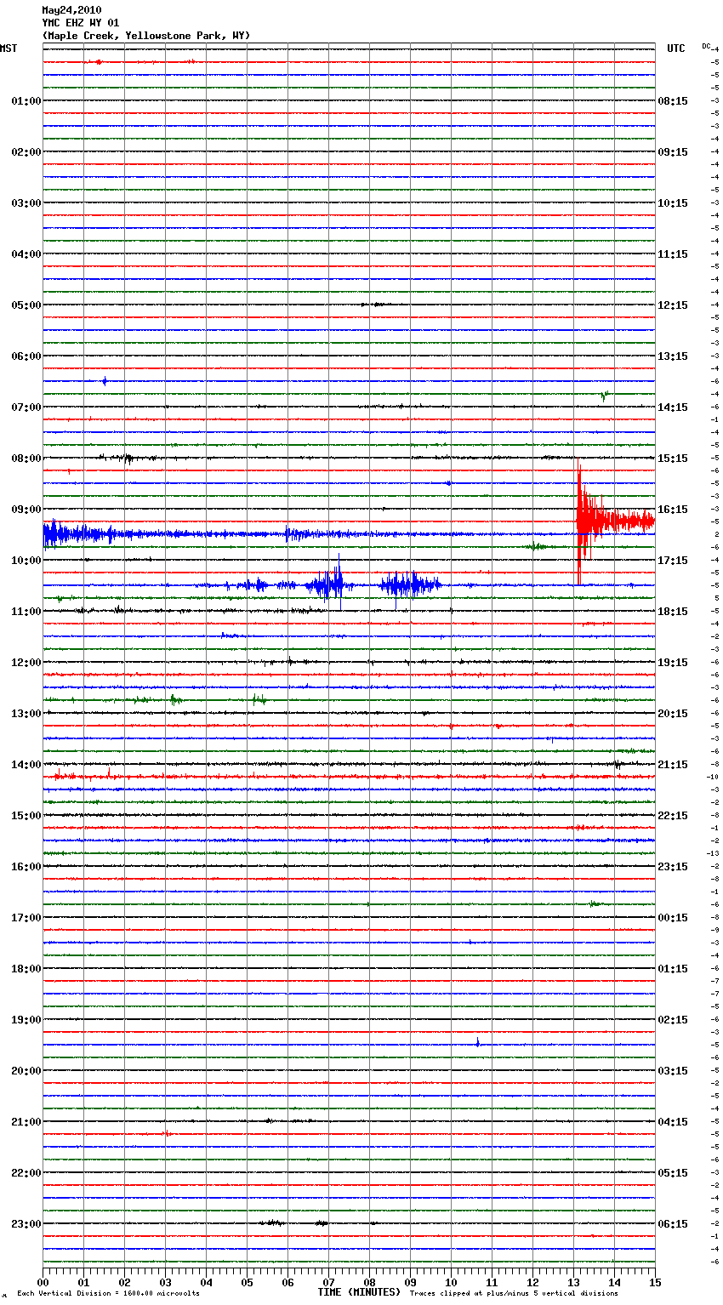The width and height of the screenshot is (723, 1305).
Task: Click the MST timezone header
Action: [9, 48]
